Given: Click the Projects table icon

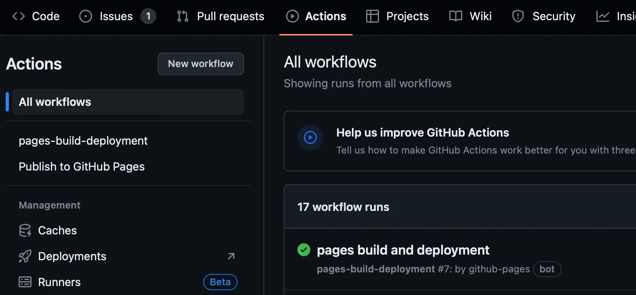Looking at the screenshot, I should (373, 16).
